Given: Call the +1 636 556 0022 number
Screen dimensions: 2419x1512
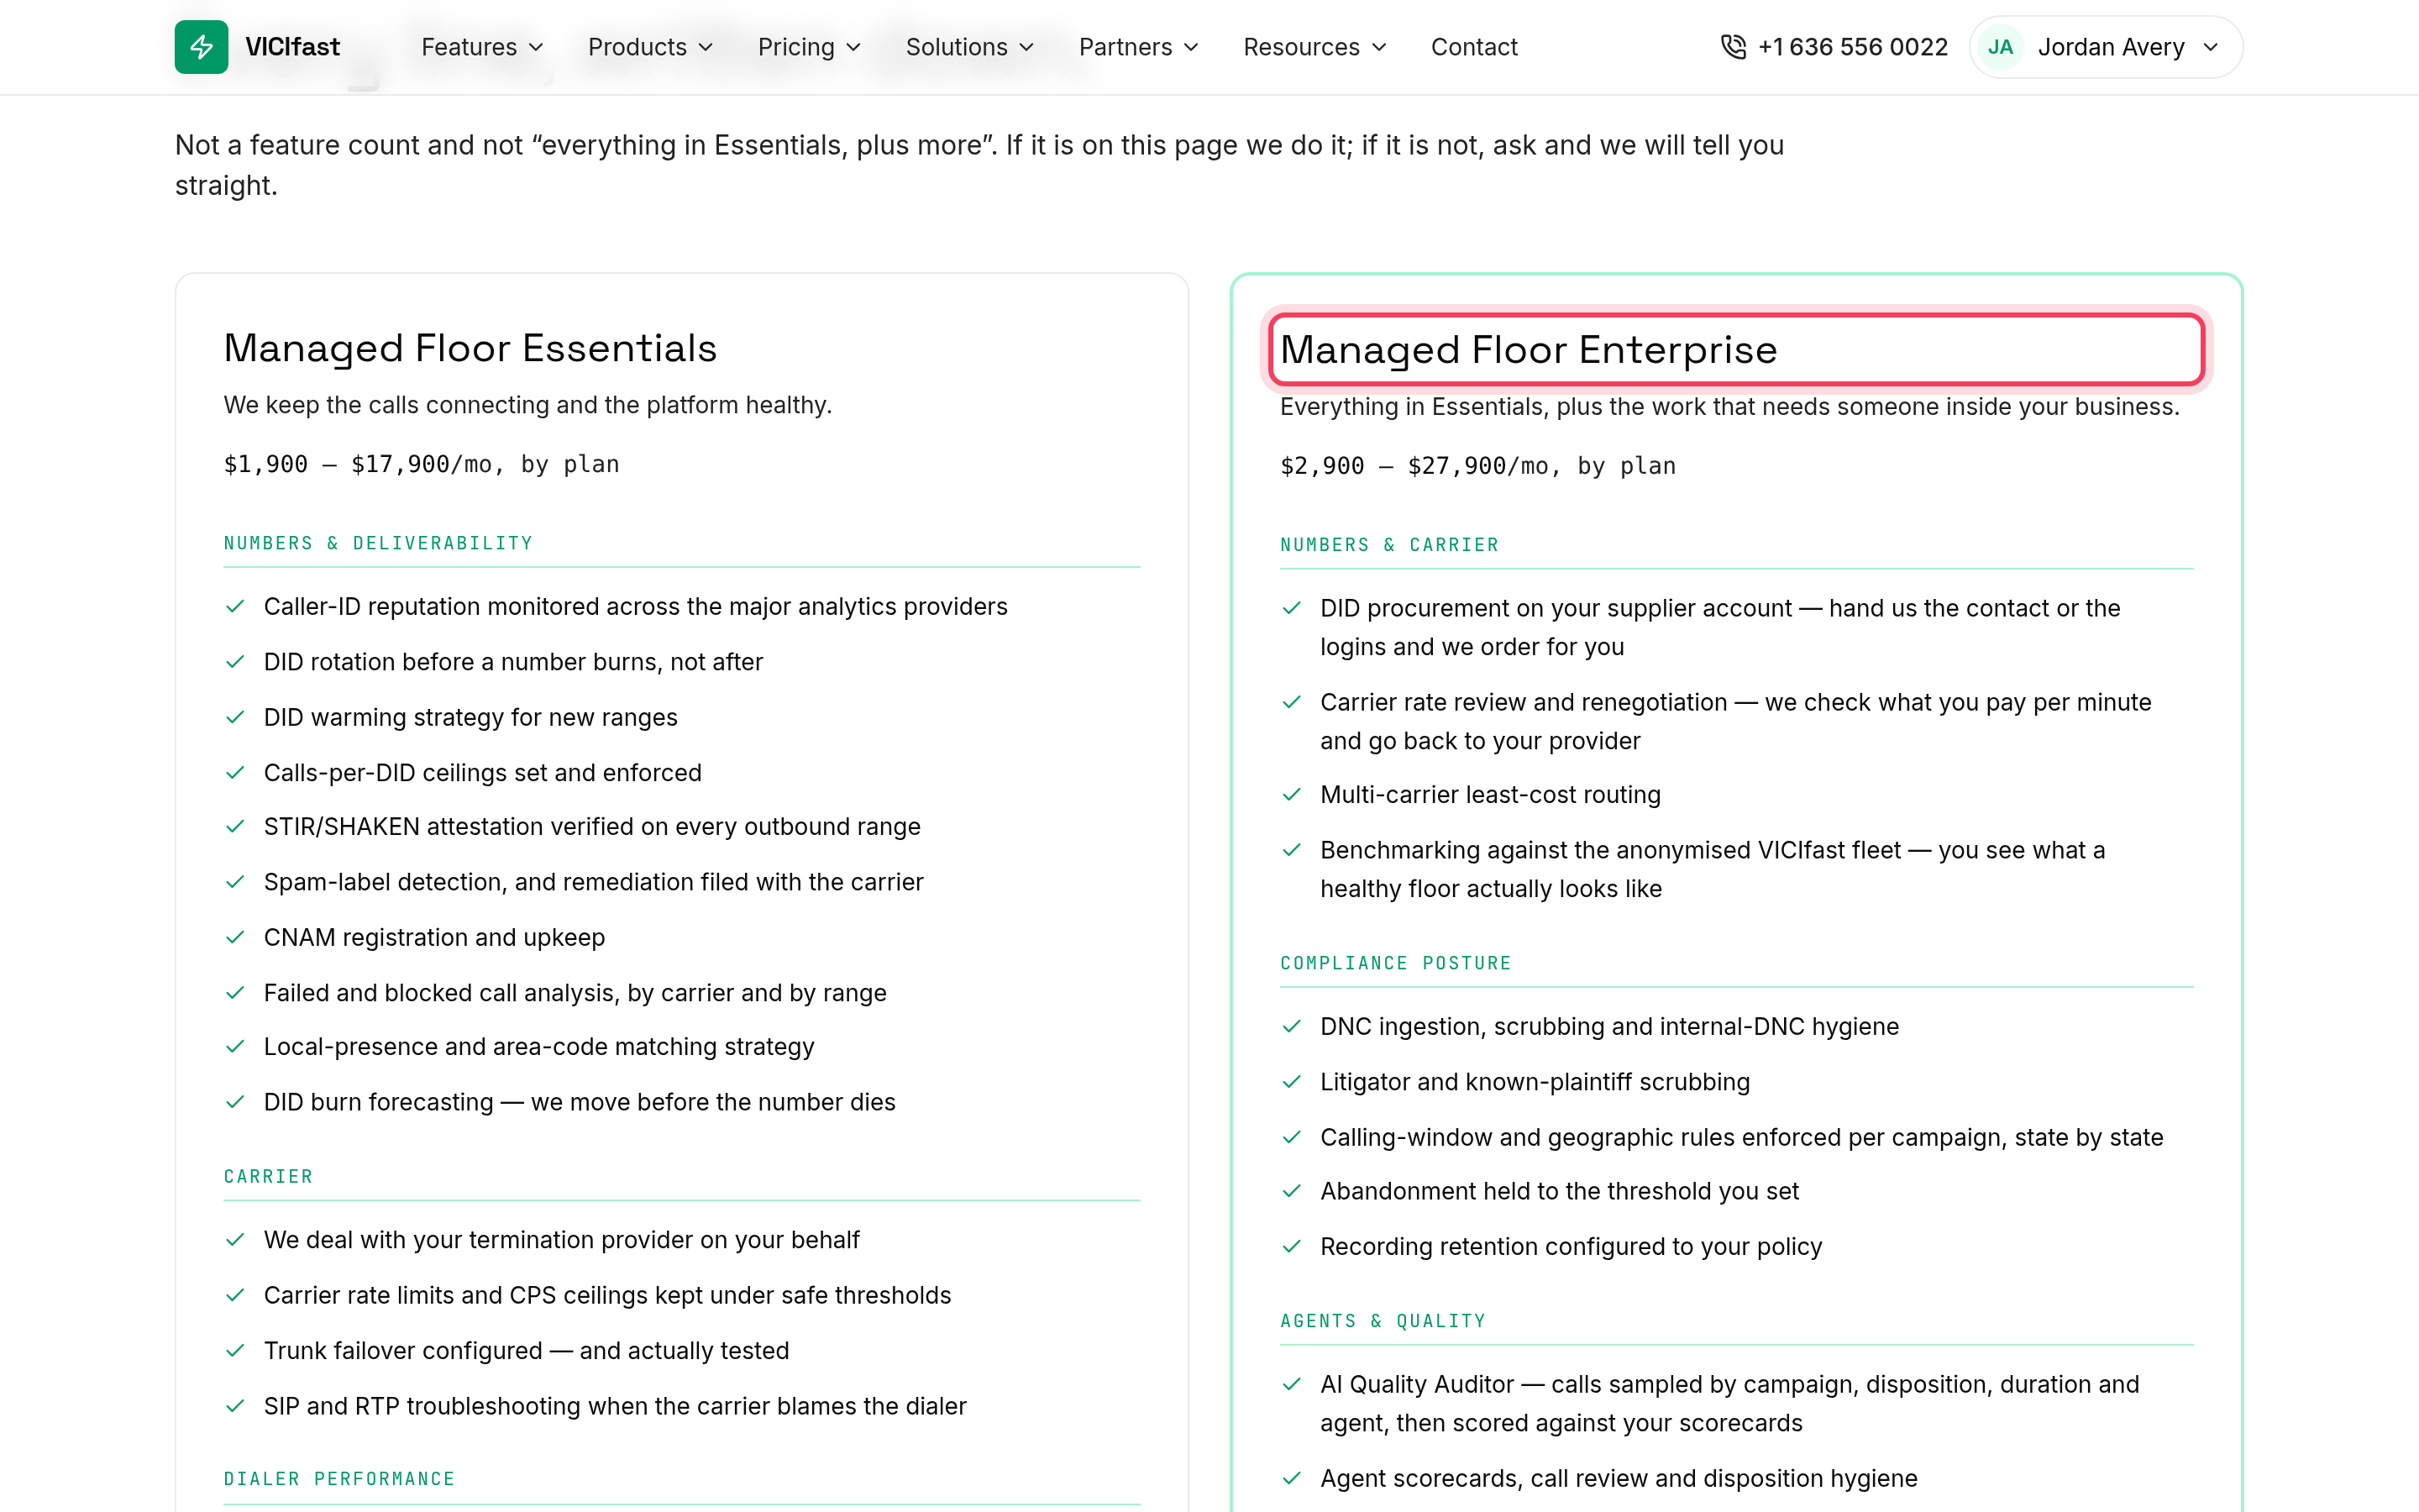Looking at the screenshot, I should 1852,47.
